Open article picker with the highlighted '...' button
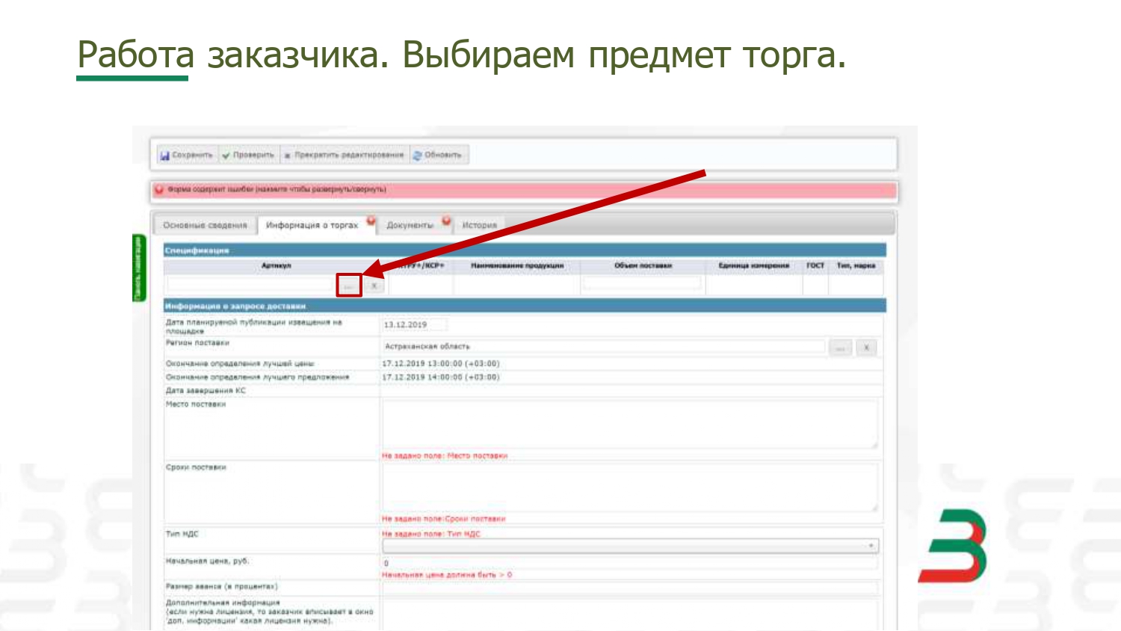This screenshot has width=1121, height=631. 349,286
